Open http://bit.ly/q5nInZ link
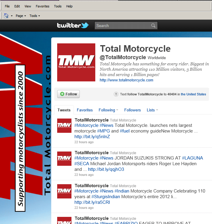Image resolution: width=212 pixels, height=224 pixels. 92,137
